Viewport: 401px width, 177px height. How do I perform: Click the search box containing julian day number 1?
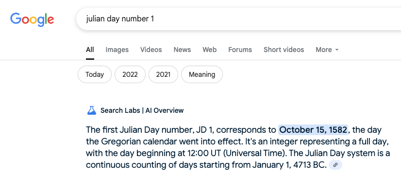pos(238,19)
